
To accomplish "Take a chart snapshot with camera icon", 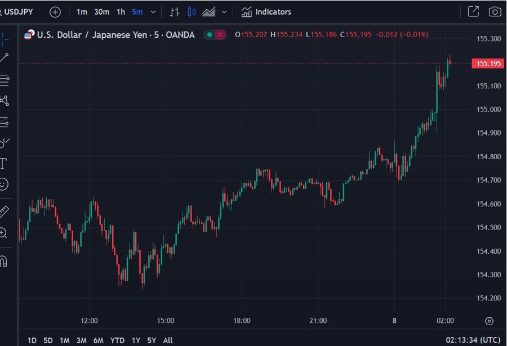I will tap(495, 12).
